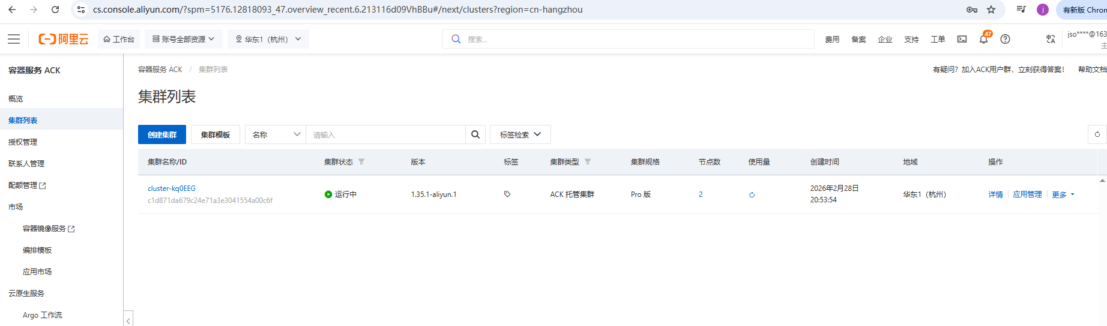Screen dimensions: 1107x326
Task: Open the 标签检索 tag filter dropdown
Action: [x=520, y=134]
